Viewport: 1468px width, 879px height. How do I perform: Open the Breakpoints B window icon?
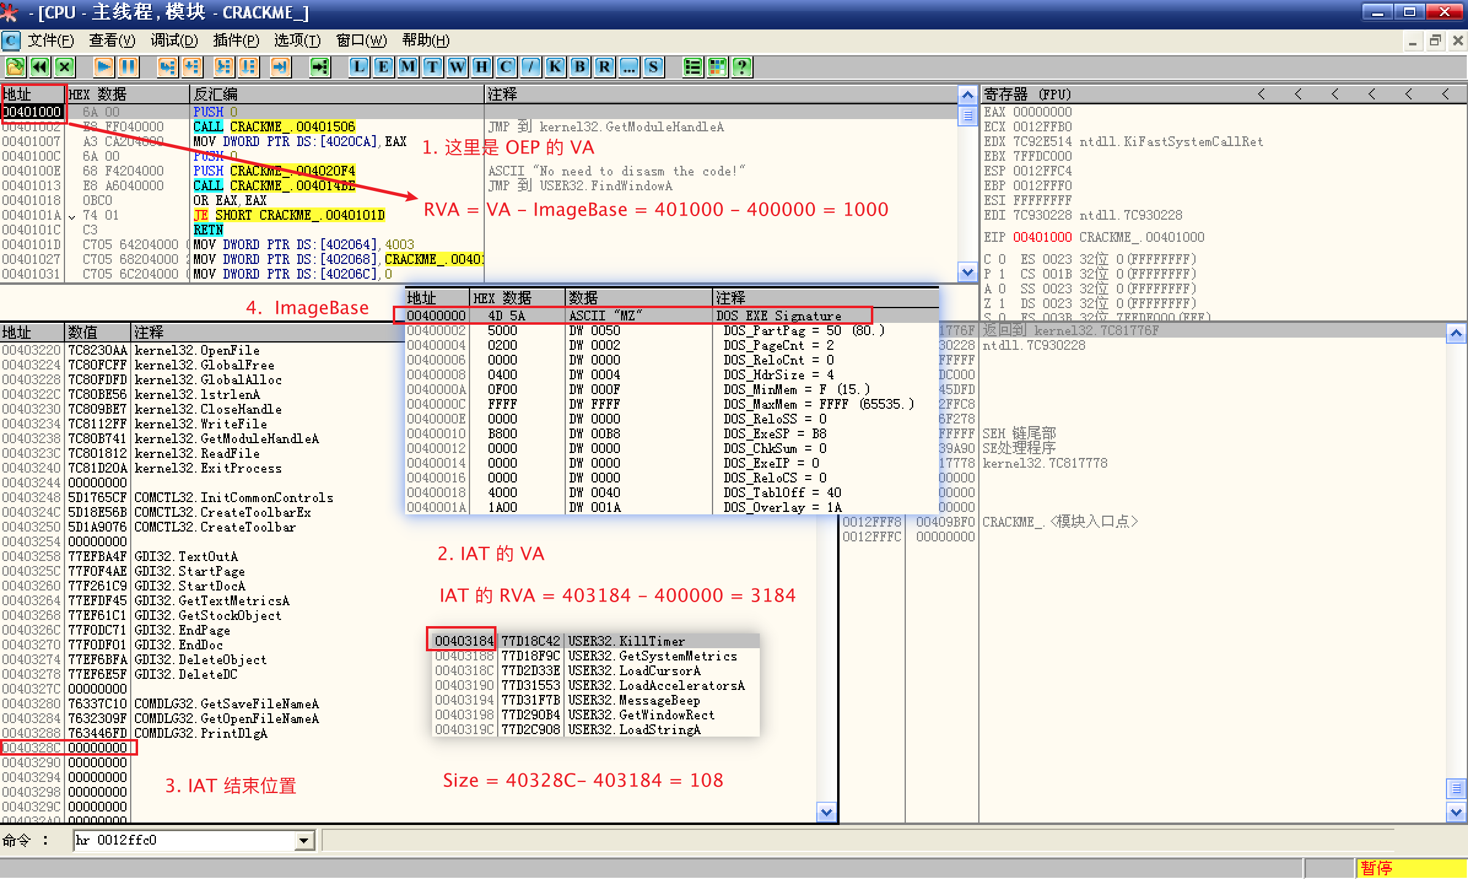tap(580, 66)
